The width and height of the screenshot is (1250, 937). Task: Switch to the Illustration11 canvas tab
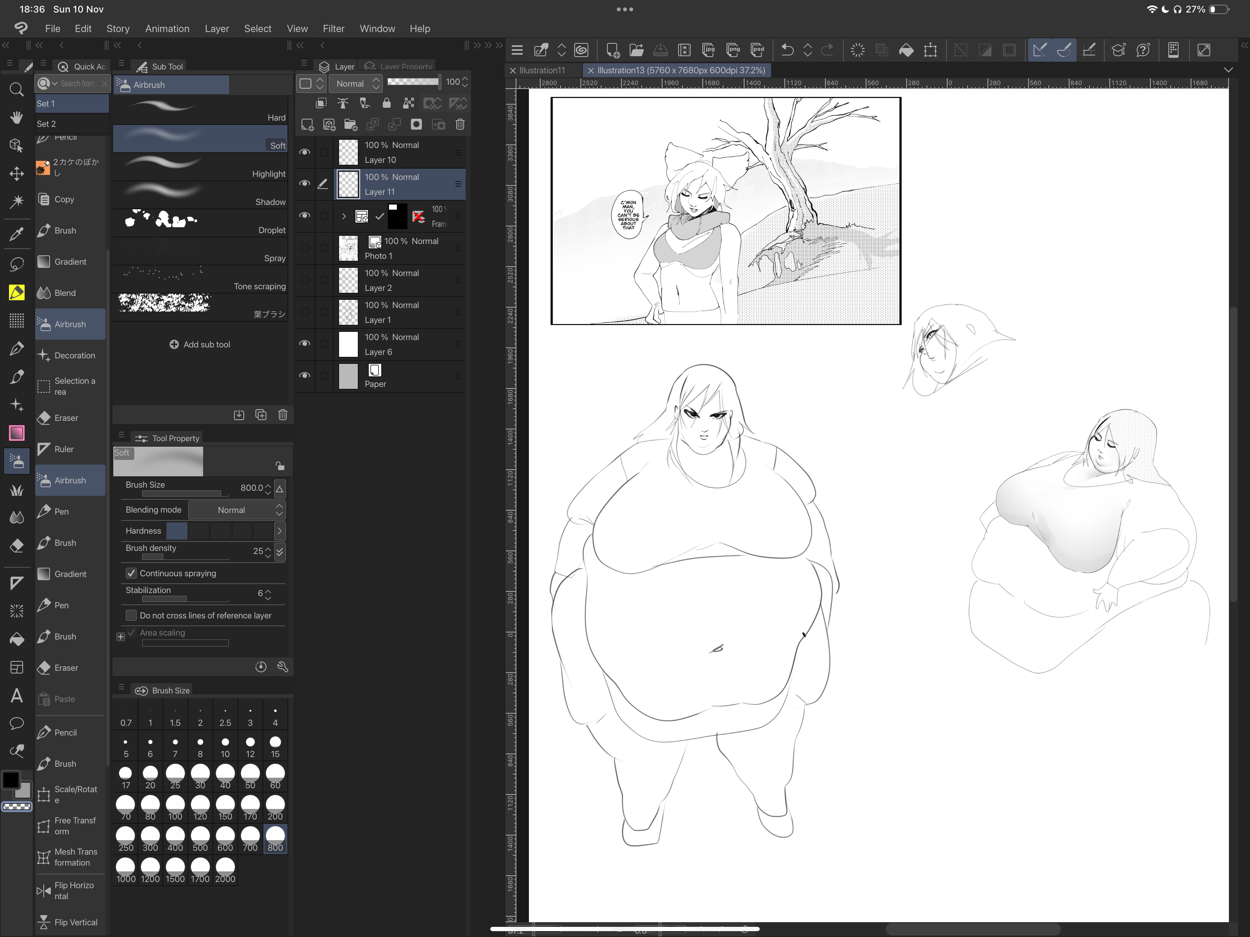[x=542, y=70]
